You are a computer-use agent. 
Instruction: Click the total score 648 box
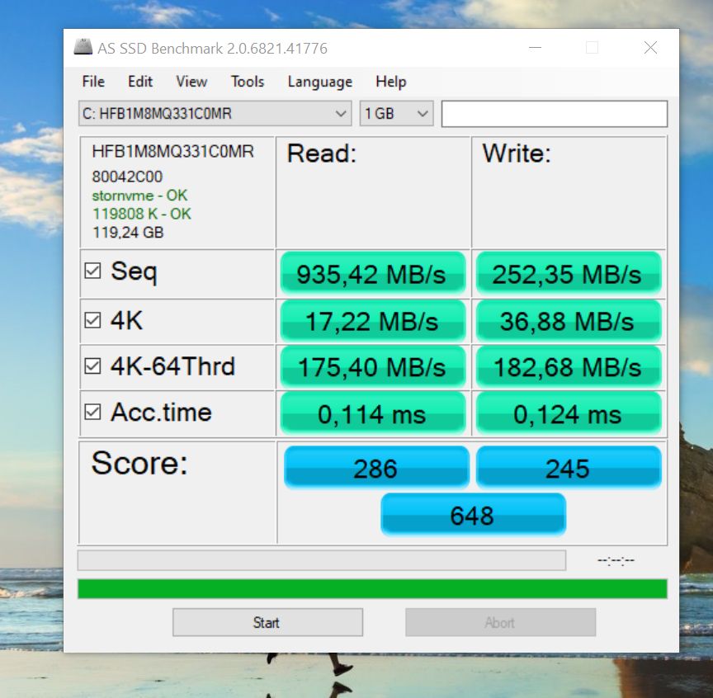[473, 516]
